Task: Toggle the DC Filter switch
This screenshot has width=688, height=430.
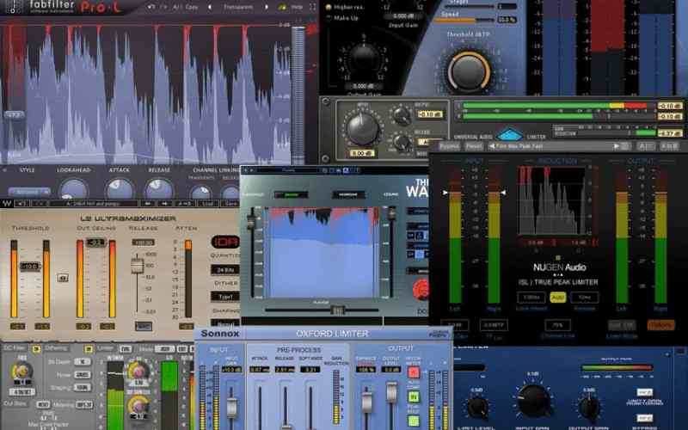Action: tap(37, 349)
